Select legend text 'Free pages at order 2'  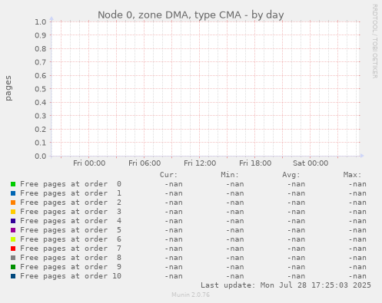71,203
